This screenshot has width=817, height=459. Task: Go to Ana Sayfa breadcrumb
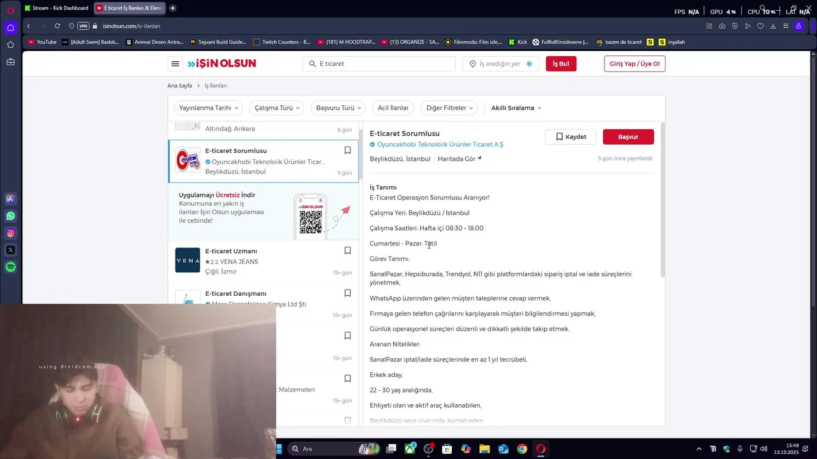coord(179,85)
